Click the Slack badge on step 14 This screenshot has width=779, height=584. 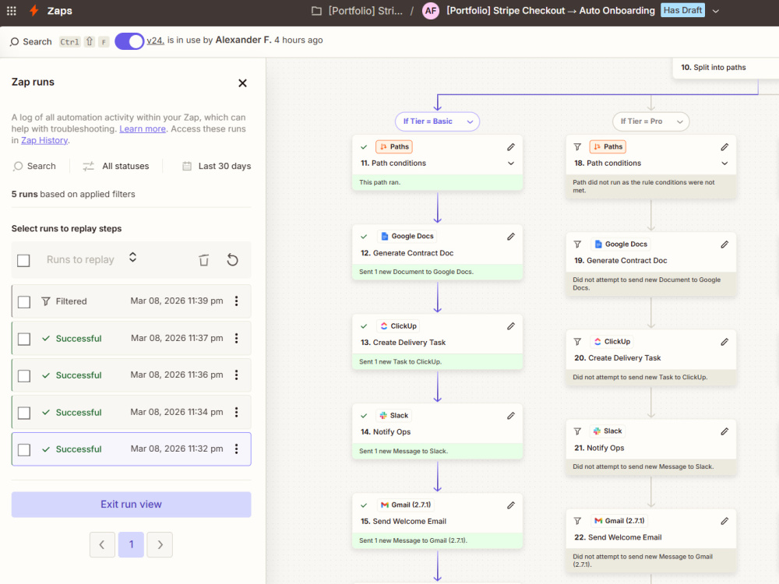(394, 416)
